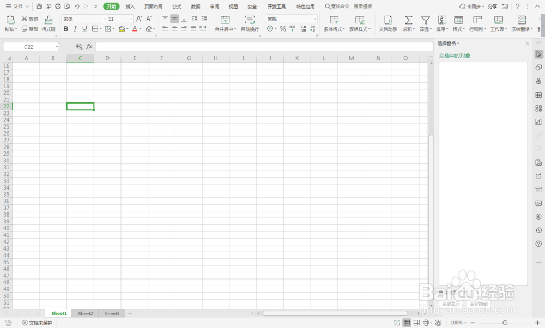Add a new sheet with the plus button
This screenshot has width=545, height=328.
point(130,313)
